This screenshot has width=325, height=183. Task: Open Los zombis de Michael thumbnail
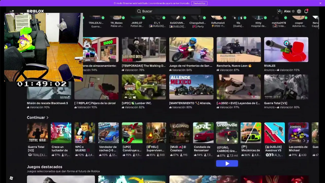tap(298, 133)
